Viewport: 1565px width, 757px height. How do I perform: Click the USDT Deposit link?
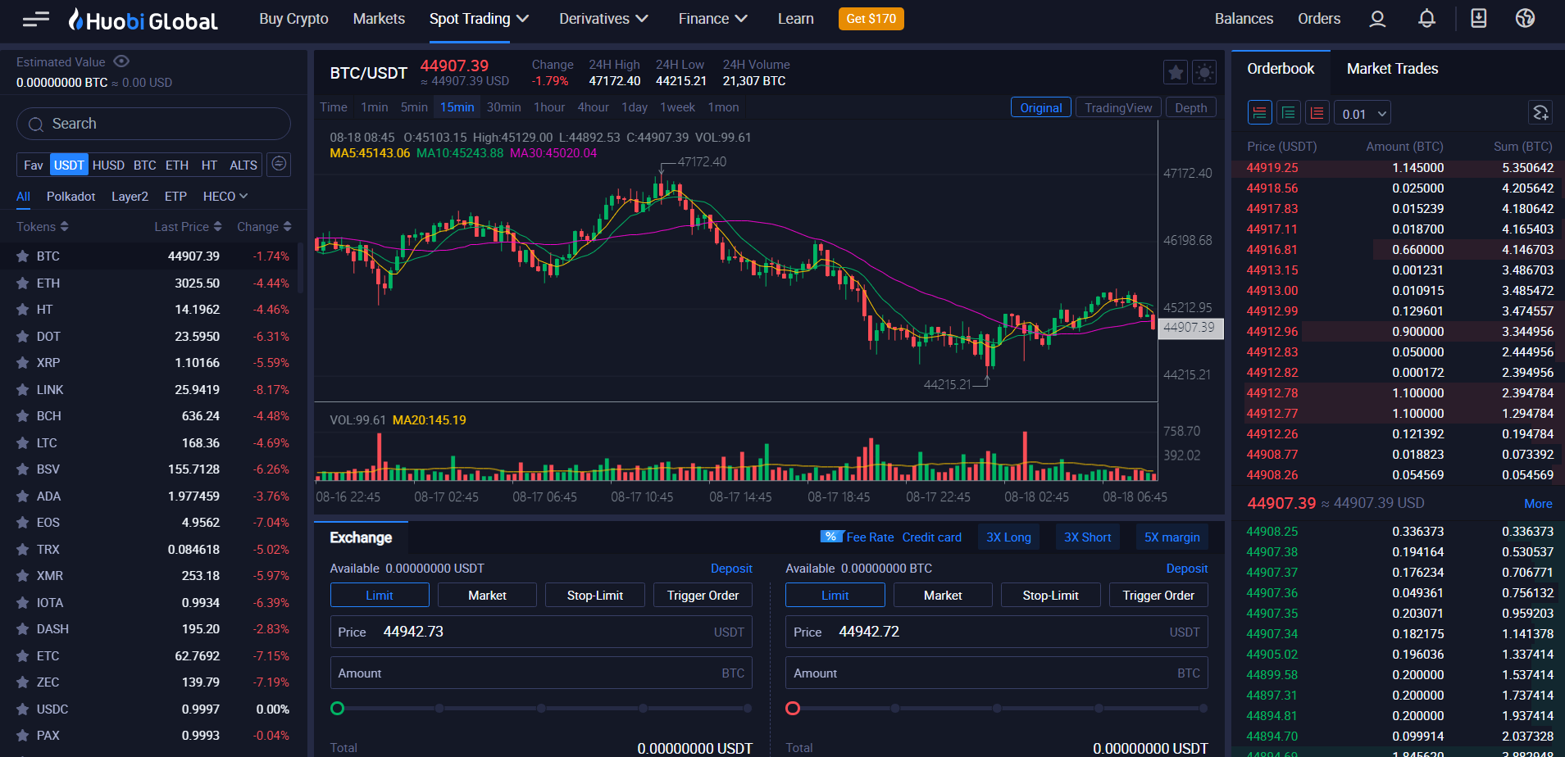pyautogui.click(x=731, y=569)
